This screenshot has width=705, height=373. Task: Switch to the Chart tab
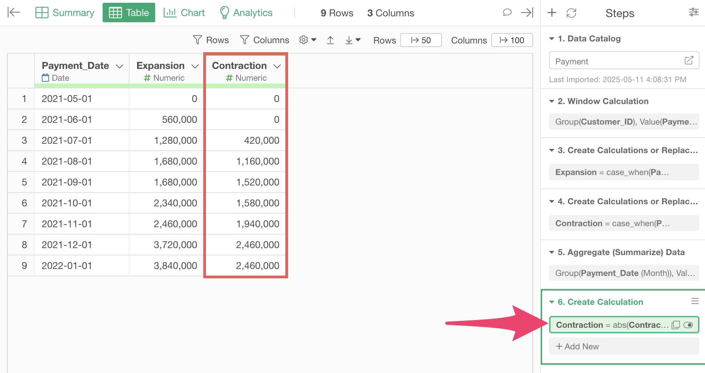184,13
